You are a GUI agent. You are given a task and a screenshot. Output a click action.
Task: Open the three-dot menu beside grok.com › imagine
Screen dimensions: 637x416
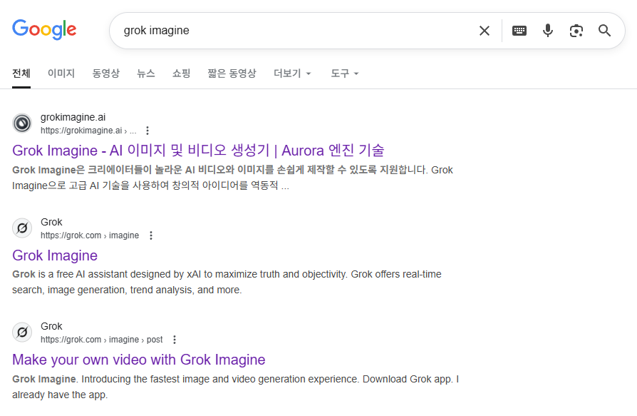click(x=150, y=235)
